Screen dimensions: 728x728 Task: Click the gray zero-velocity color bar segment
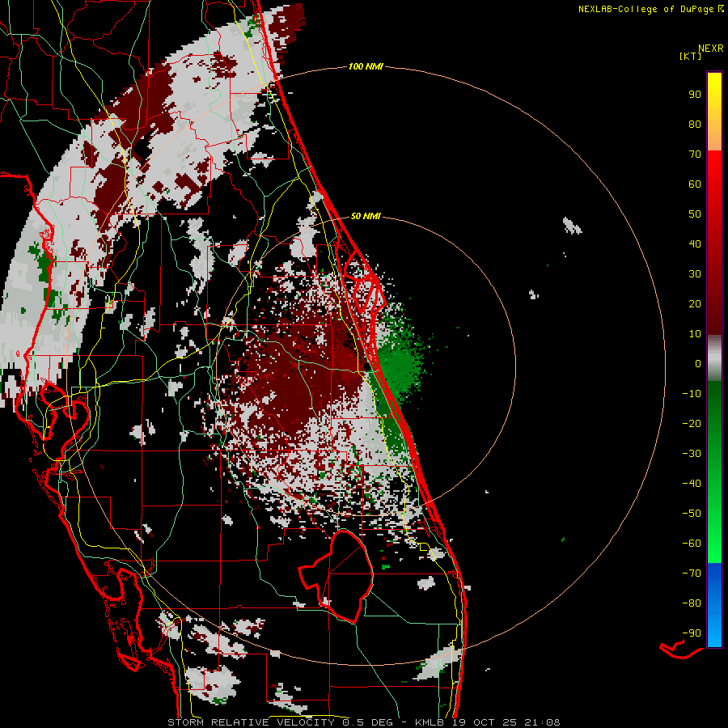(714, 358)
